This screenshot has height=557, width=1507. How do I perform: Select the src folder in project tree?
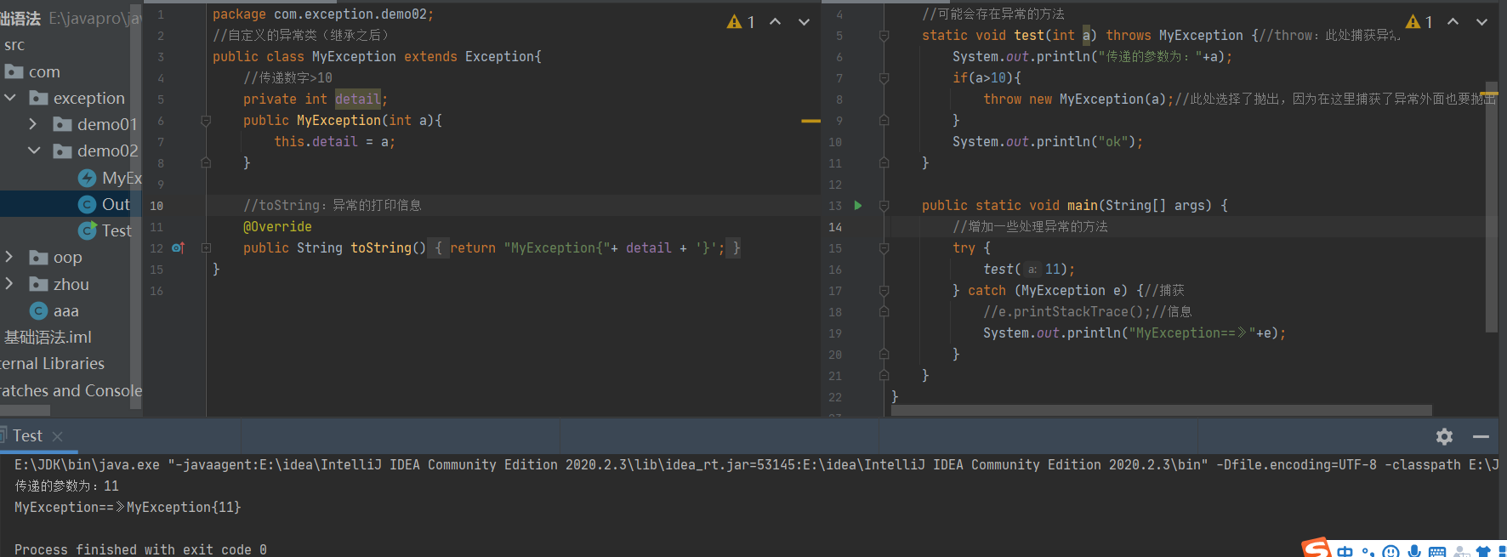pyautogui.click(x=14, y=45)
